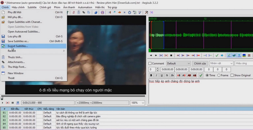
Task: Apply italic formatting button
Action: coord(156,75)
